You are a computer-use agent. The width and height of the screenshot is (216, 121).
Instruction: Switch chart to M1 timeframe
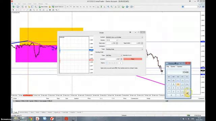pos(67,7)
